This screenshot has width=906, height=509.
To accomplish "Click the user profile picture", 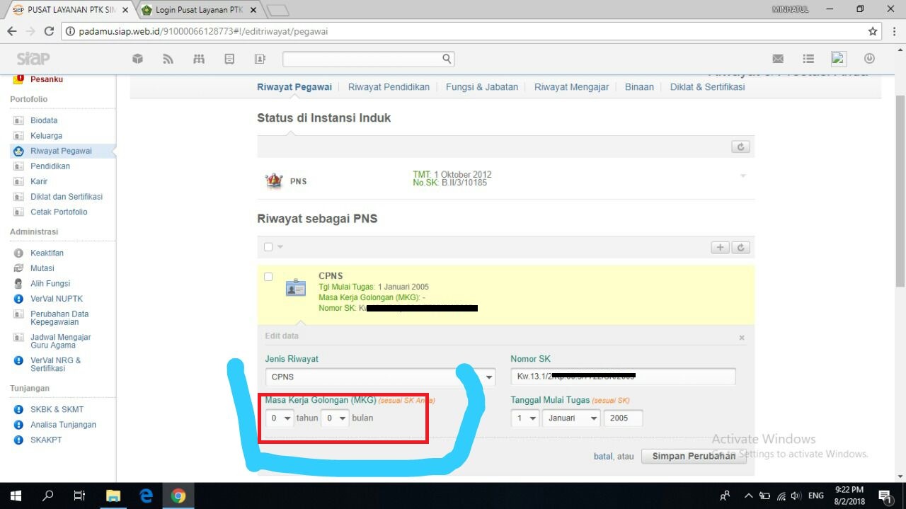I will [839, 59].
